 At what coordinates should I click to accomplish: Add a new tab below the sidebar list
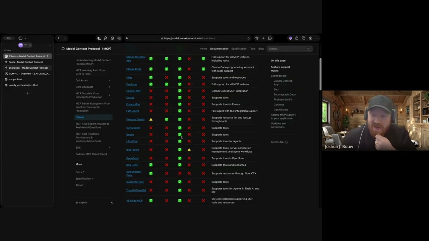27,93
